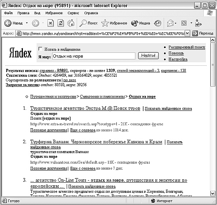Open the Файл menu

pos(8,13)
